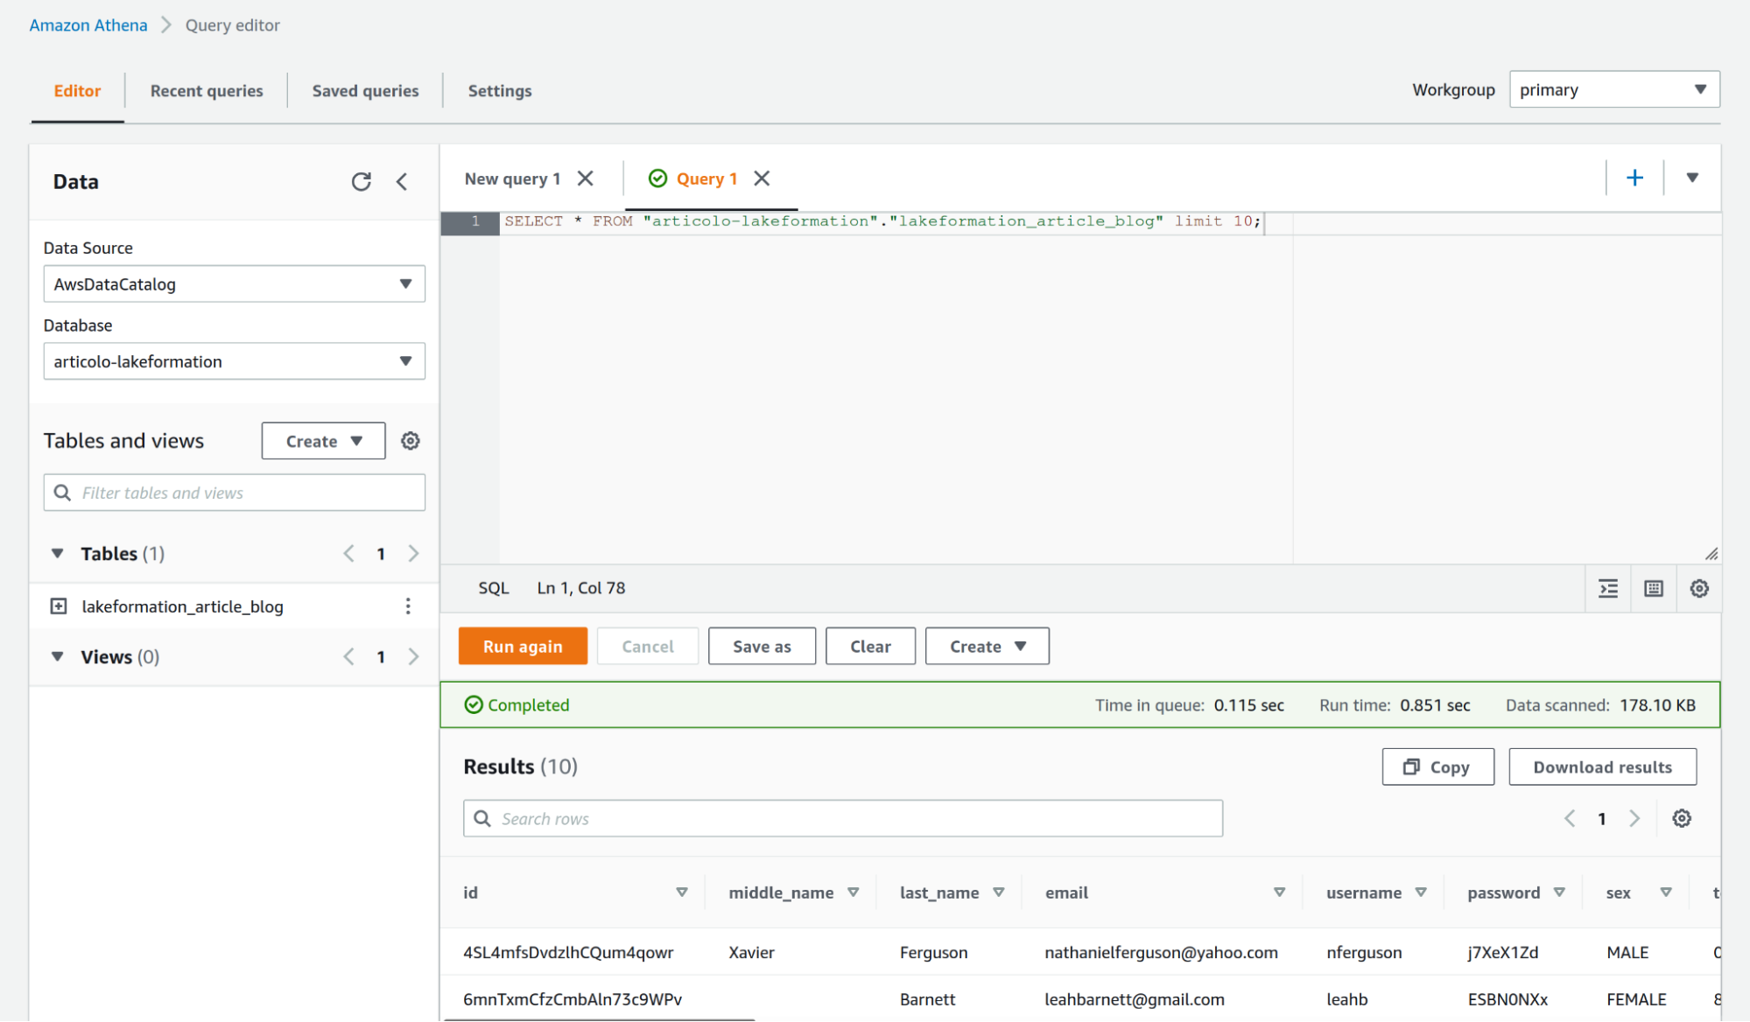Click Download results button
1750x1022 pixels.
point(1602,766)
